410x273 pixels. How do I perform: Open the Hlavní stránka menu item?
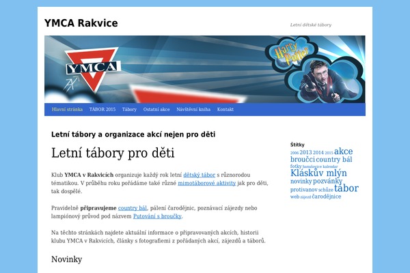67,109
